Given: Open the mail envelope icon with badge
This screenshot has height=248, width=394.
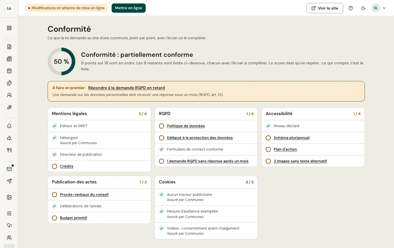Looking at the screenshot, I should (x=9, y=169).
